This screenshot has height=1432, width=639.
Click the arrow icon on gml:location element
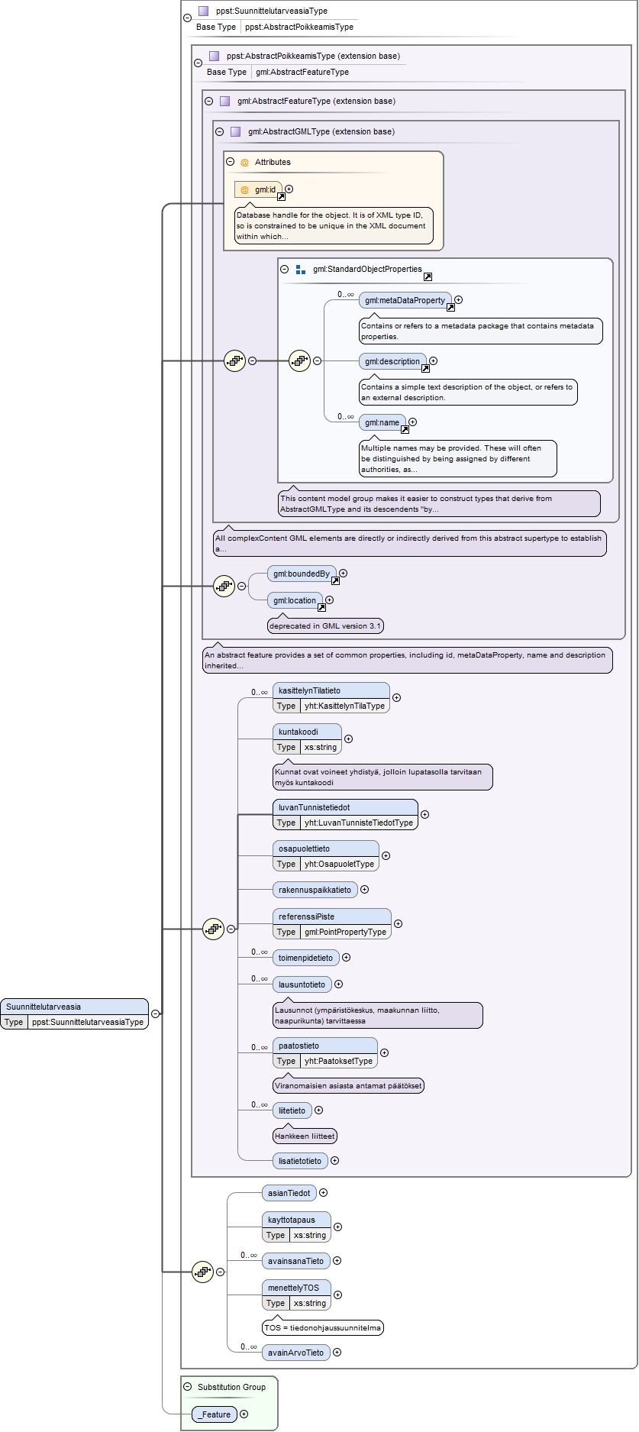(x=321, y=607)
